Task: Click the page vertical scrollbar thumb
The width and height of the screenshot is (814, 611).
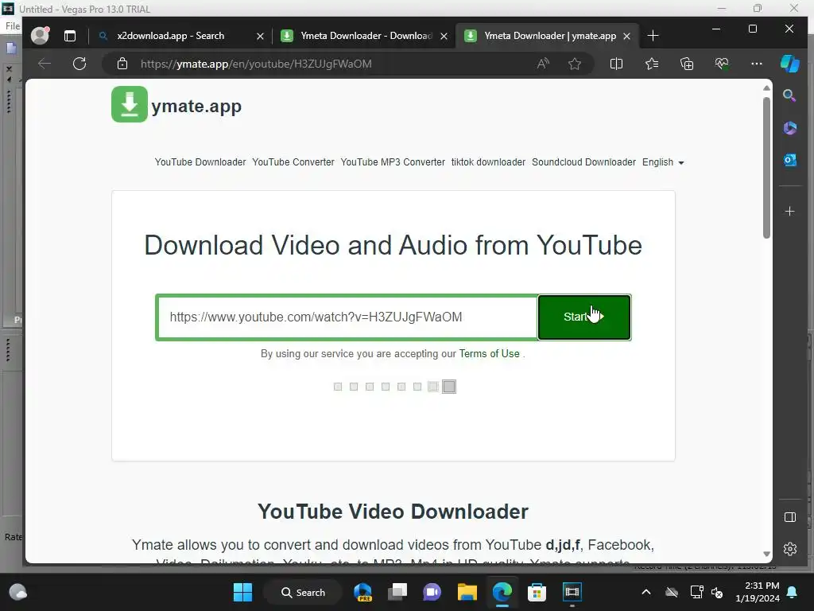Action: point(766,167)
